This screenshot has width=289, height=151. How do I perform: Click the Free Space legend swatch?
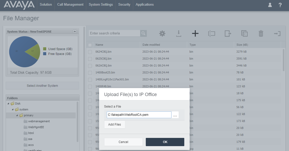[x=45, y=54]
